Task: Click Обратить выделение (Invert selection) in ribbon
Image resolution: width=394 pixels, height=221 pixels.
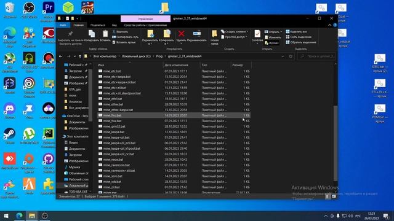Action: coord(301,42)
